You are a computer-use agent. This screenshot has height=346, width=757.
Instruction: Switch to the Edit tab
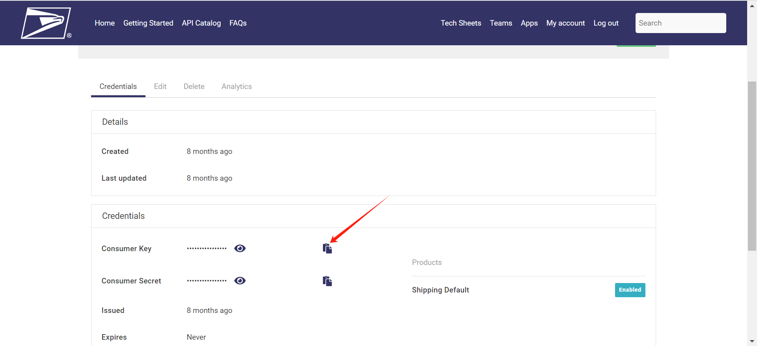160,87
